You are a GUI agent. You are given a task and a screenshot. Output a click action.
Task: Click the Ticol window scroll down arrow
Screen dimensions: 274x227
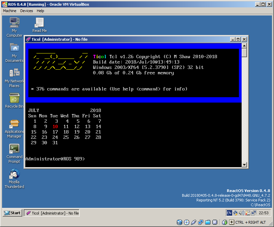(x=244, y=164)
